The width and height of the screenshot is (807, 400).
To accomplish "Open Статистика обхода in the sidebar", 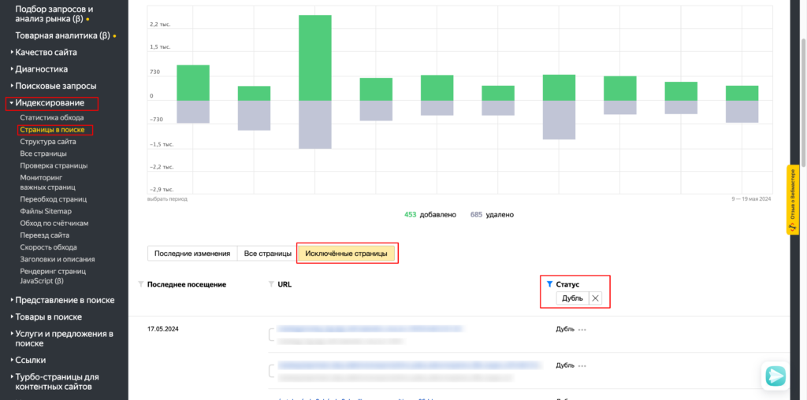I will [51, 118].
